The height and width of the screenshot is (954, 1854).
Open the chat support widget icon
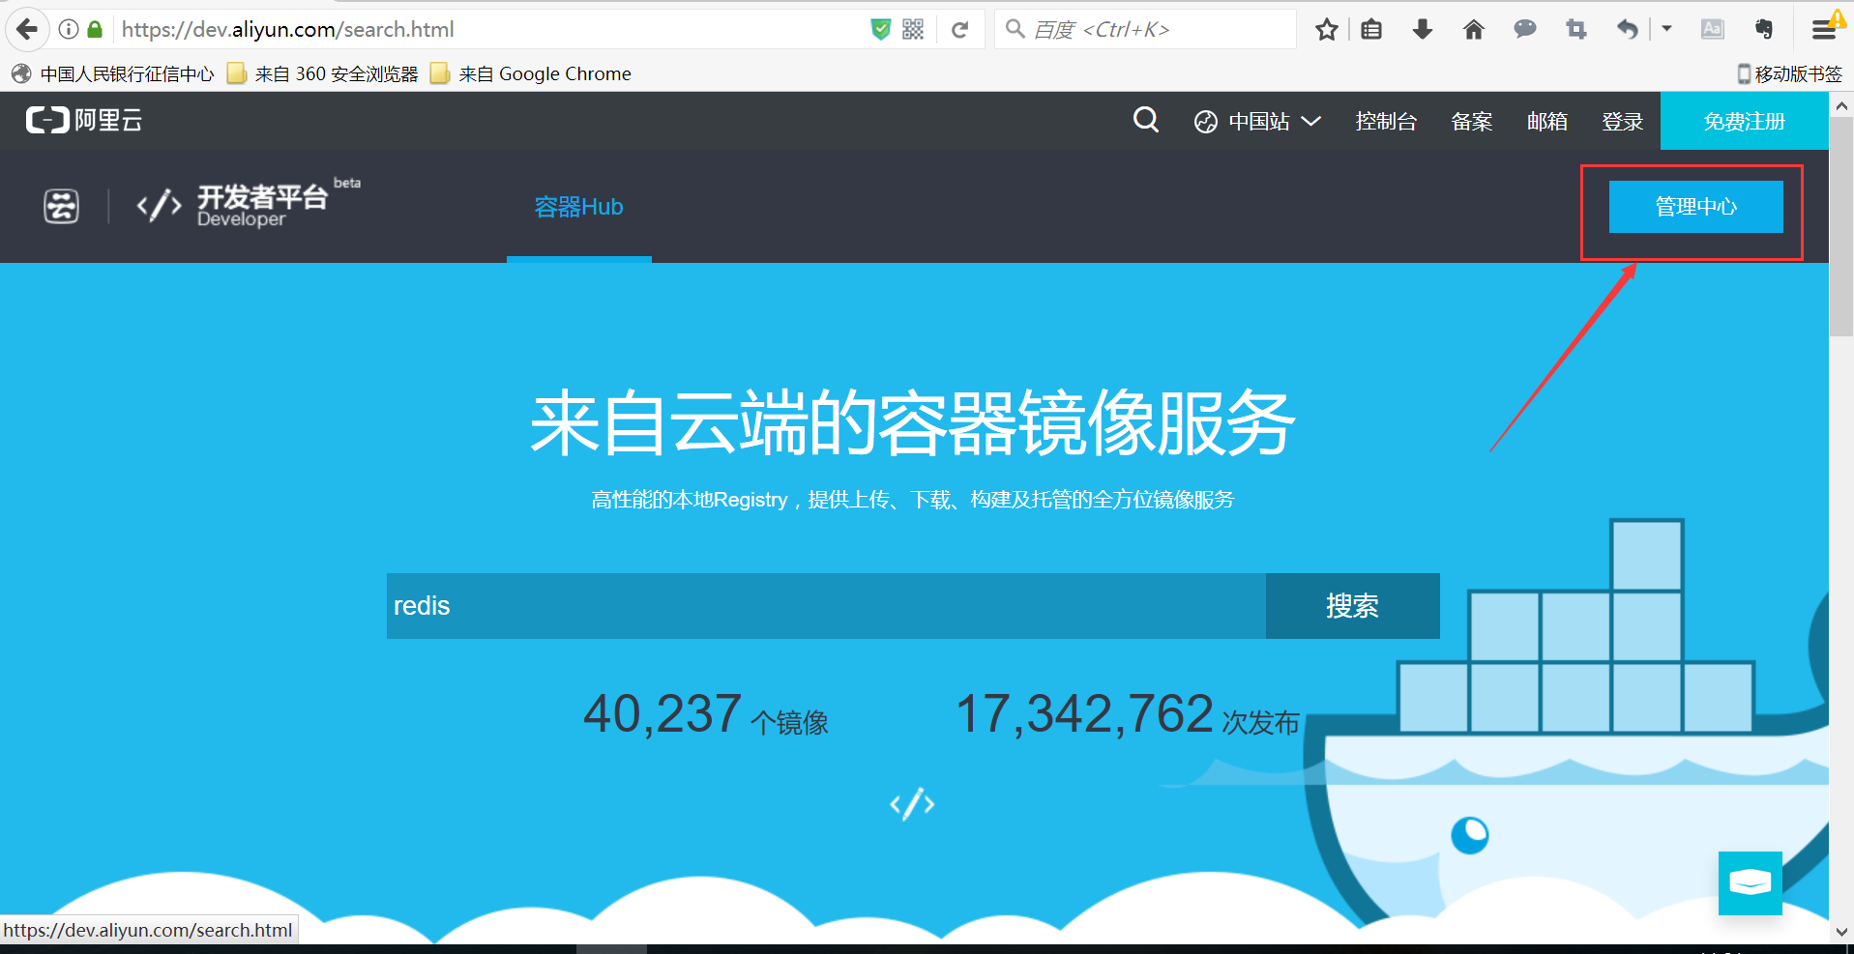[1751, 882]
